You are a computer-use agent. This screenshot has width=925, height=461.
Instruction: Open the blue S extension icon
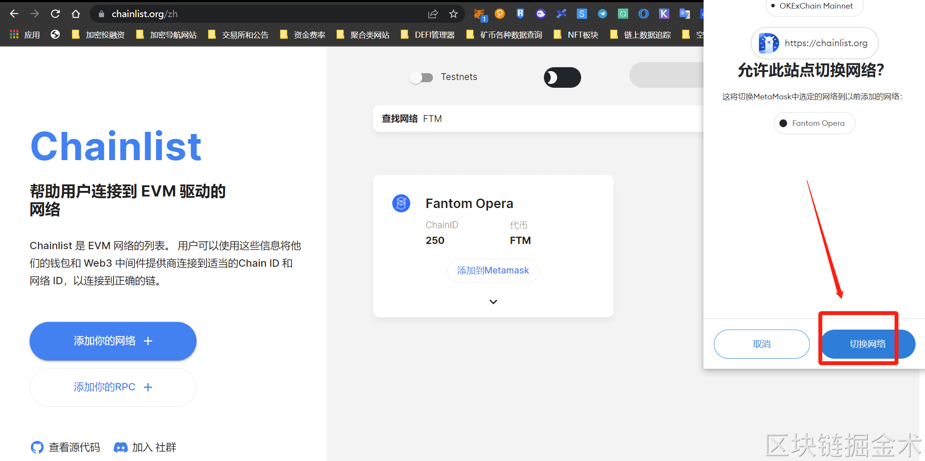coord(582,14)
